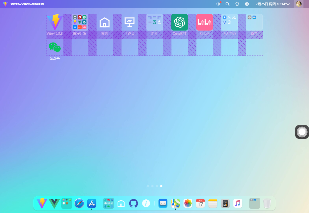Screen dimensions: 309x213
Task: Click the Vite5-Vue3-MacOS title text
Action: click(x=27, y=4)
